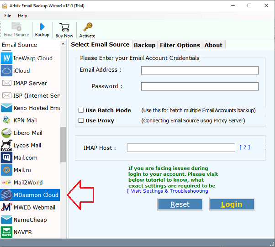The height and width of the screenshot is (247, 275).
Task: Select the KPN Mail list entry text
Action: pyautogui.click(x=25, y=120)
